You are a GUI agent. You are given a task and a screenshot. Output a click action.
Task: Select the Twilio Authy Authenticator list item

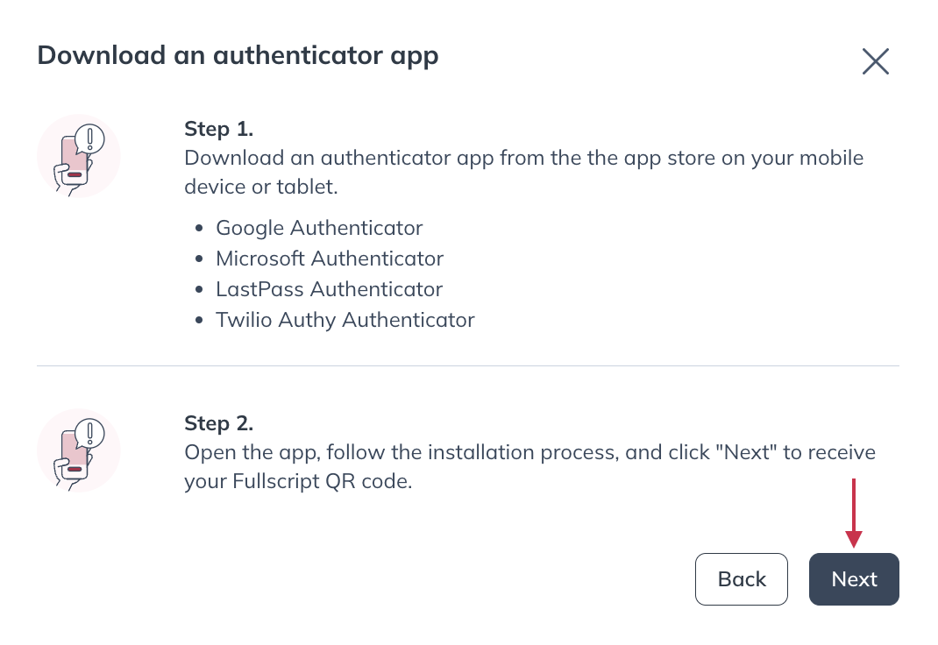click(x=345, y=320)
